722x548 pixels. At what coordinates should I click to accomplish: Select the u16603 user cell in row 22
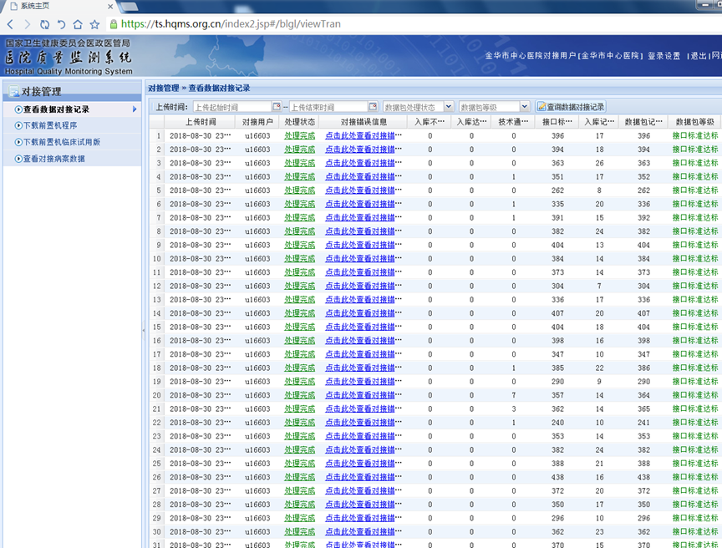257,423
